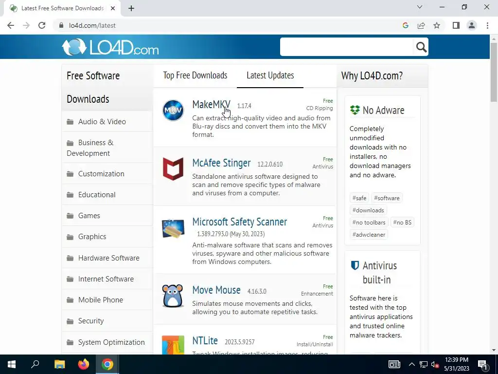Click the LO4D search input field
Screen dimensions: 498x374
(346, 47)
